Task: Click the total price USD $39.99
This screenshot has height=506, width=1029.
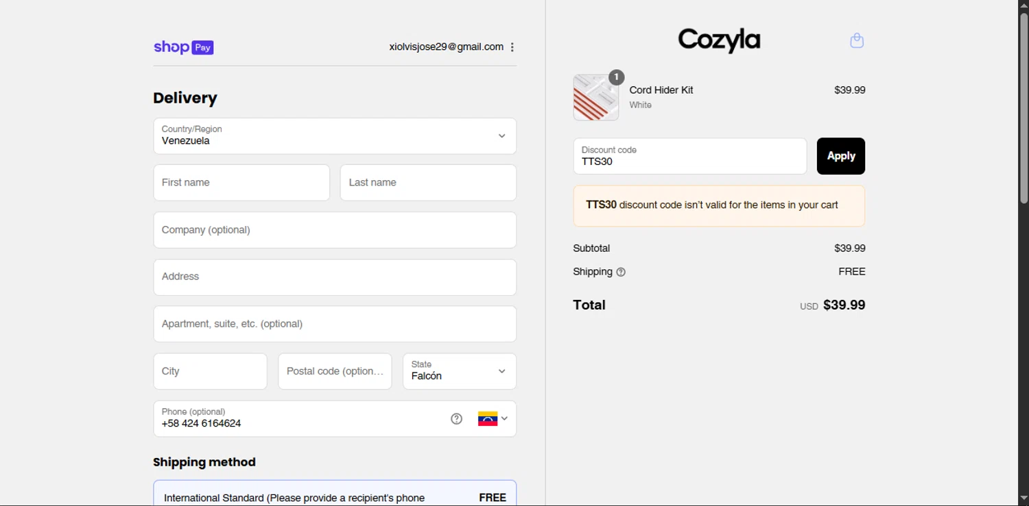Action: tap(832, 305)
